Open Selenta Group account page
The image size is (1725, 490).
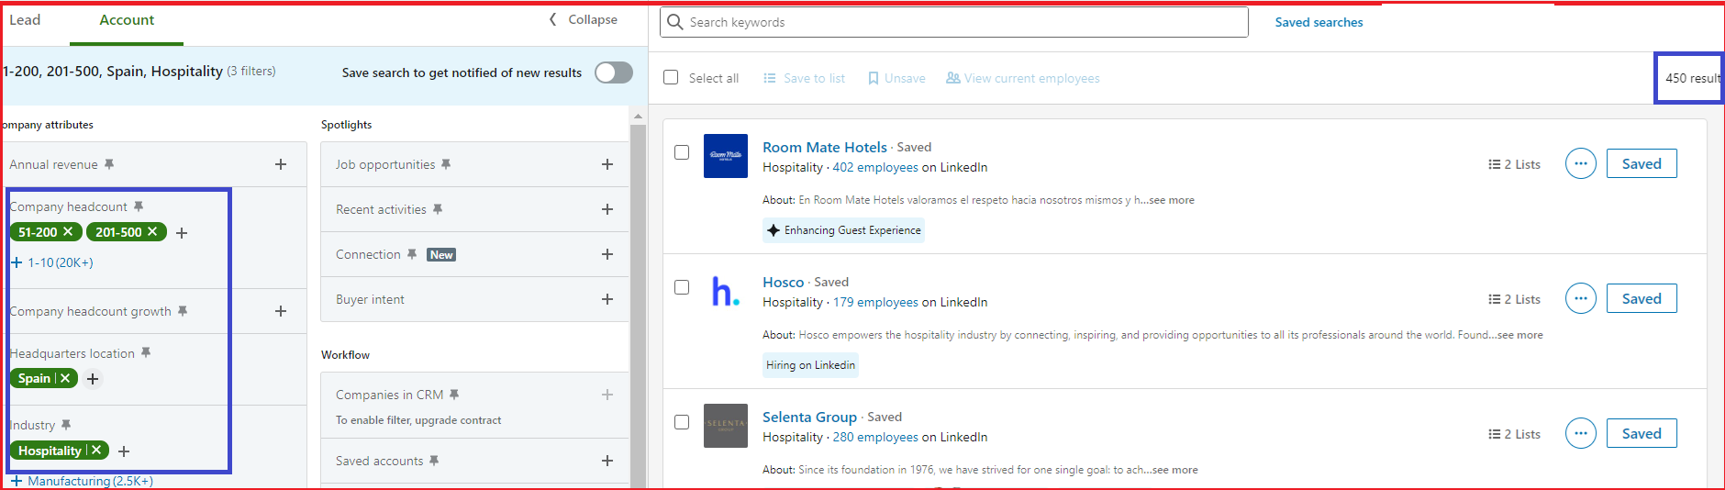coord(809,417)
